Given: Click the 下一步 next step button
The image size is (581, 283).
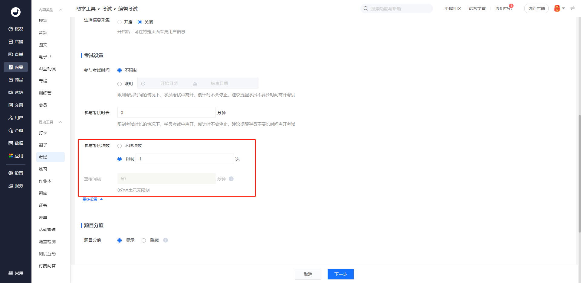Looking at the screenshot, I should [340, 274].
